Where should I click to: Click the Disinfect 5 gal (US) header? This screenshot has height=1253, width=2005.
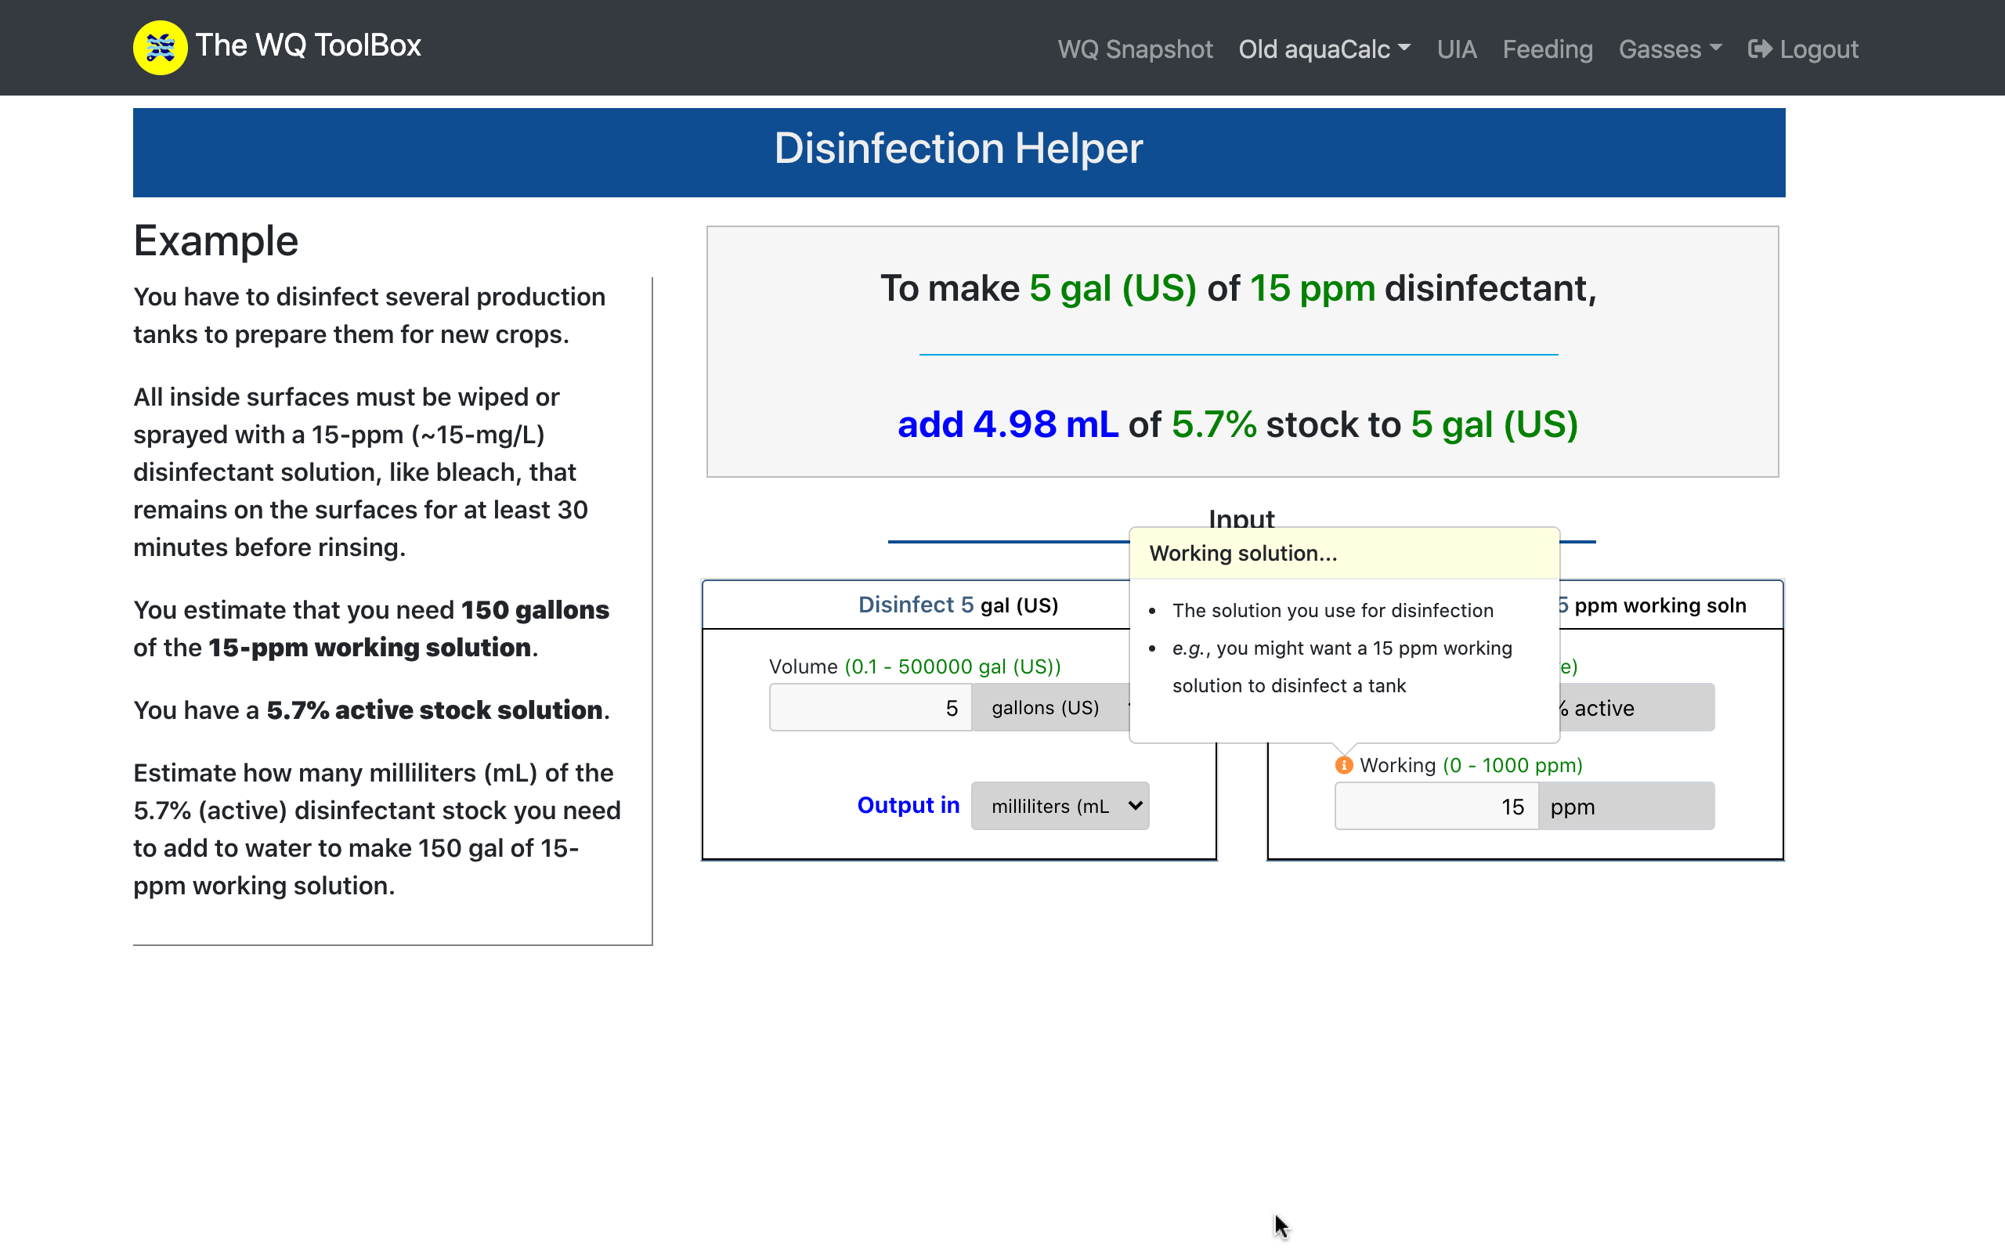(958, 605)
